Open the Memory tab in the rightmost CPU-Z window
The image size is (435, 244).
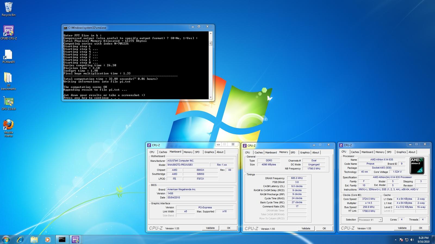380,152
